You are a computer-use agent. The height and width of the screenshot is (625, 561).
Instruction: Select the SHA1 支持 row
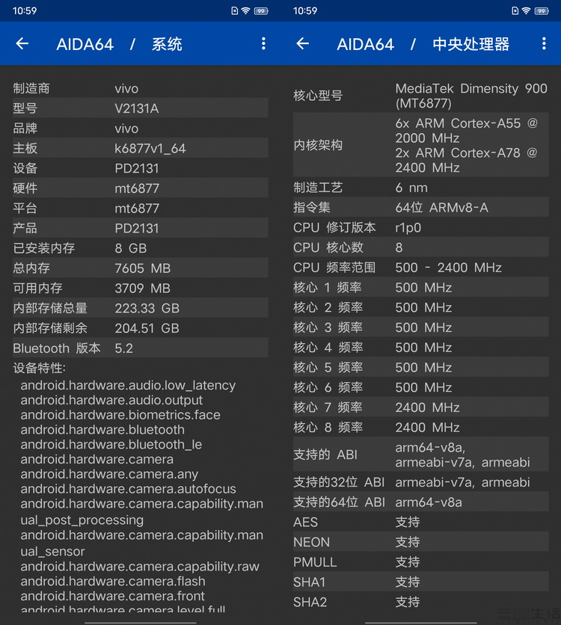(x=420, y=582)
